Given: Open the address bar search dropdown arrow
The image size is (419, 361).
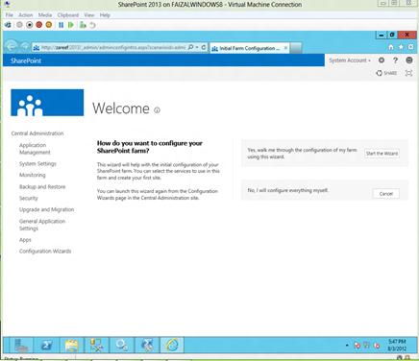Looking at the screenshot, I should tap(197, 47).
